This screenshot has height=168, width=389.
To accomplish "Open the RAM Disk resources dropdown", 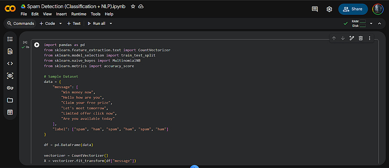I will (x=371, y=24).
